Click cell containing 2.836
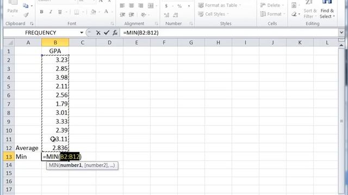The image size is (348, 195). click(x=55, y=148)
